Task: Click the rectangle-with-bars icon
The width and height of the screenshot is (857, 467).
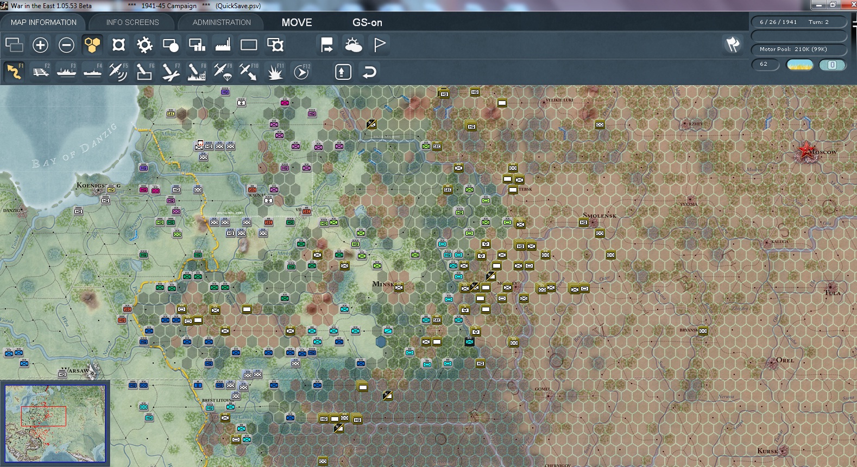Action: pyautogui.click(x=197, y=45)
